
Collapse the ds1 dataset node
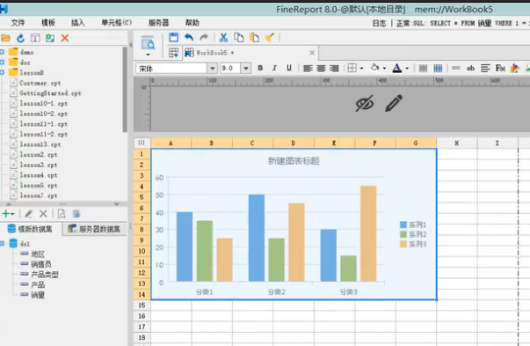2,243
